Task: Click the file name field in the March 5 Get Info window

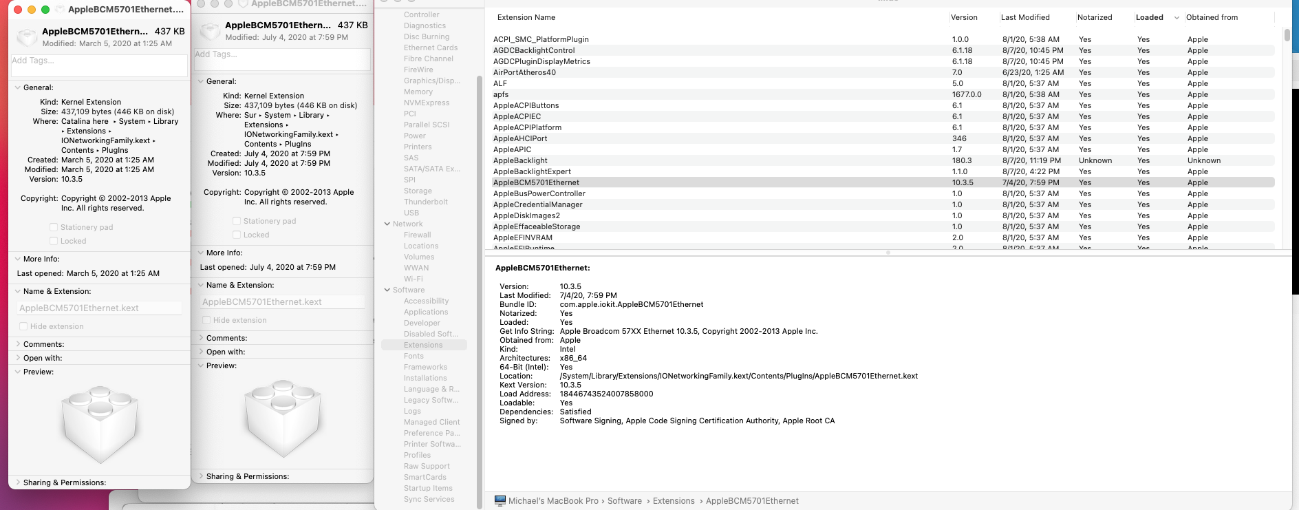Action: click(100, 308)
